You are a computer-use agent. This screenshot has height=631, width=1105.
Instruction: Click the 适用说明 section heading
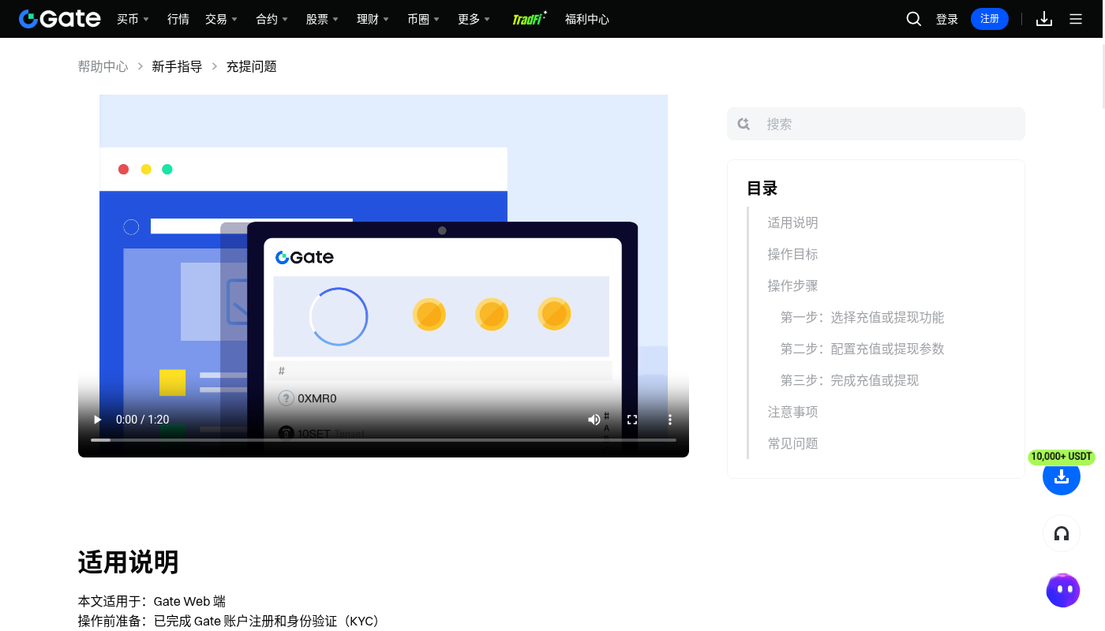(x=128, y=562)
